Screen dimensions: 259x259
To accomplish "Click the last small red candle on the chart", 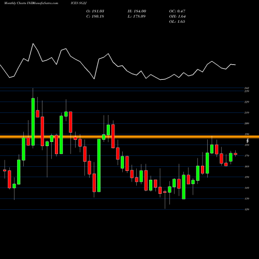I will click(235, 154).
